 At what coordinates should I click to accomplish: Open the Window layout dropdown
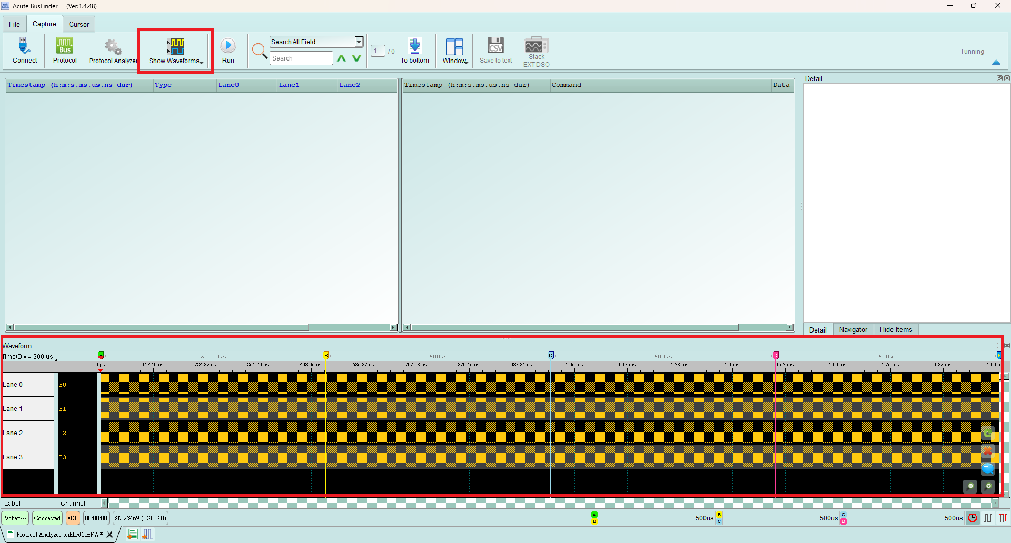pos(455,51)
